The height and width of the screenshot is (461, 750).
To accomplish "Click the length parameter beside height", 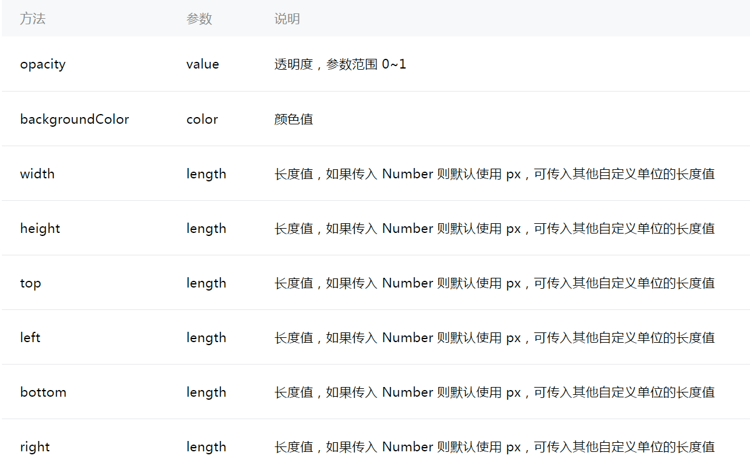I will (206, 228).
